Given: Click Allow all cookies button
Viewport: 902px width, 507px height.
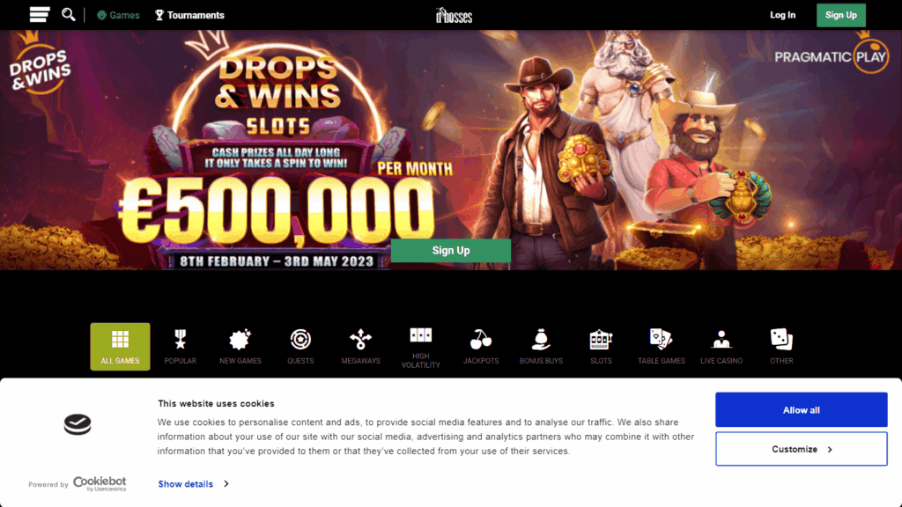Looking at the screenshot, I should click(x=802, y=410).
